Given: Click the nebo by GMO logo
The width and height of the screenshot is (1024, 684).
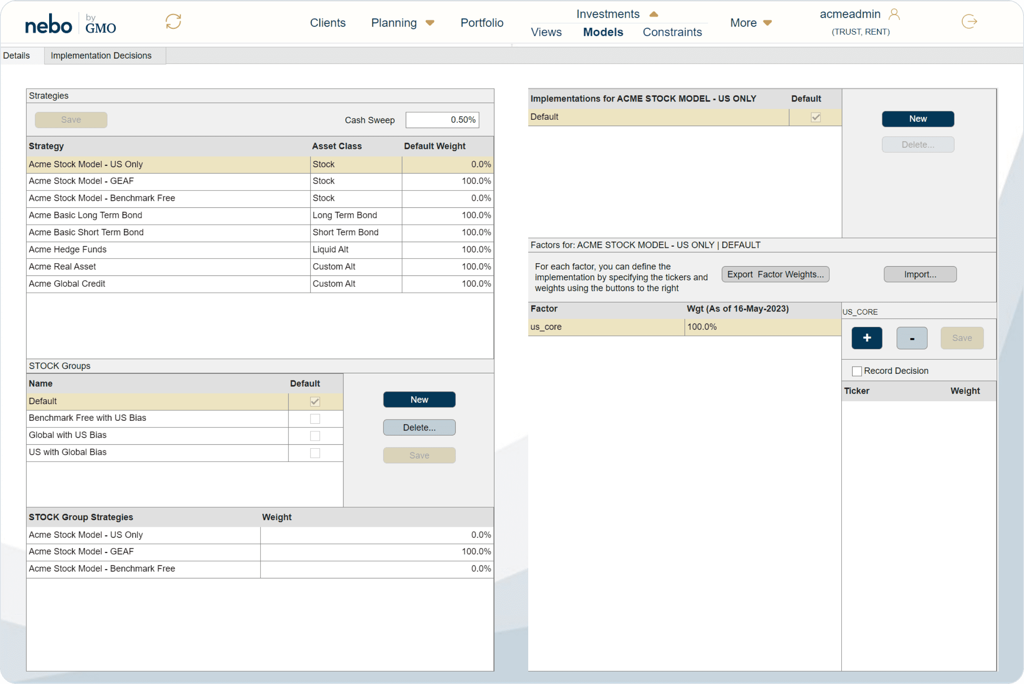Looking at the screenshot, I should [71, 24].
